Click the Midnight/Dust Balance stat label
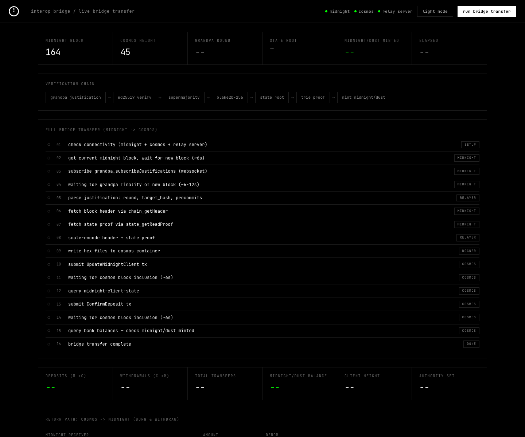Screen dimensions: 525x437 click(x=298, y=376)
